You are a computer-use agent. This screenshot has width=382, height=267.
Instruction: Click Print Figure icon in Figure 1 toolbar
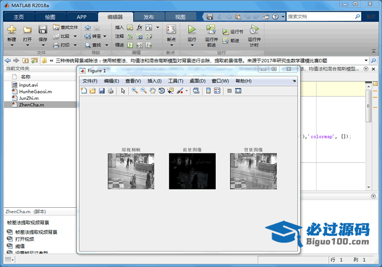pos(111,91)
